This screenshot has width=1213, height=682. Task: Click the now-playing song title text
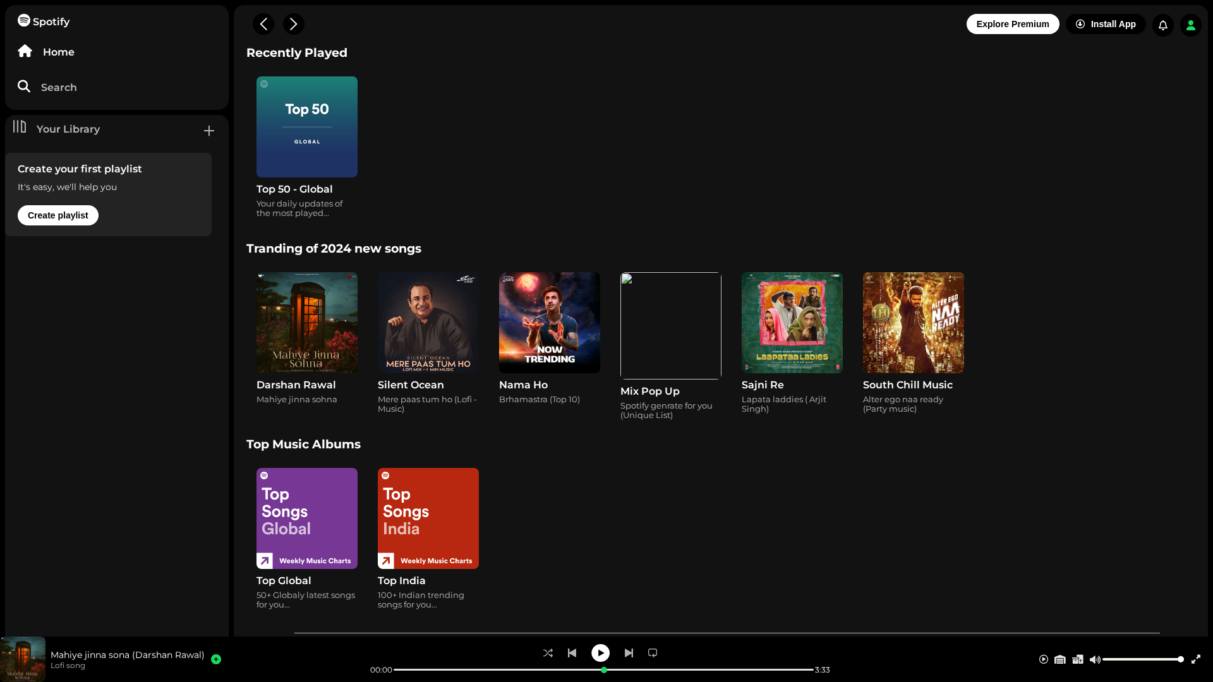128,655
